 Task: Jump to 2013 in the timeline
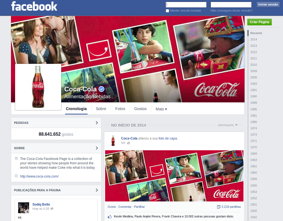[x=254, y=46]
